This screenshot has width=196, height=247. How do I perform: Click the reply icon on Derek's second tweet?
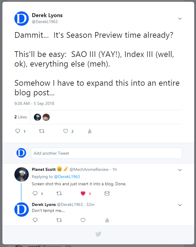[35, 220]
